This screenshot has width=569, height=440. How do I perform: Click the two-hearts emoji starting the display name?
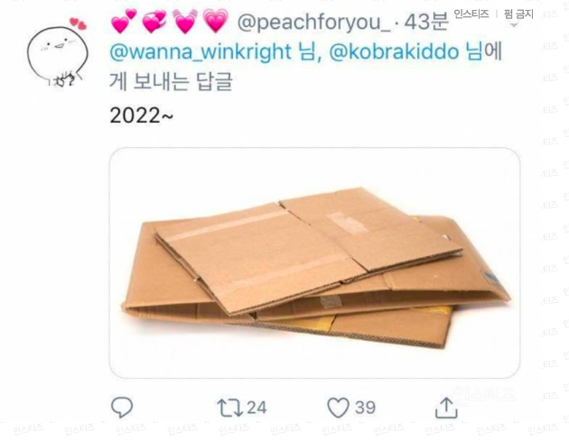124,21
